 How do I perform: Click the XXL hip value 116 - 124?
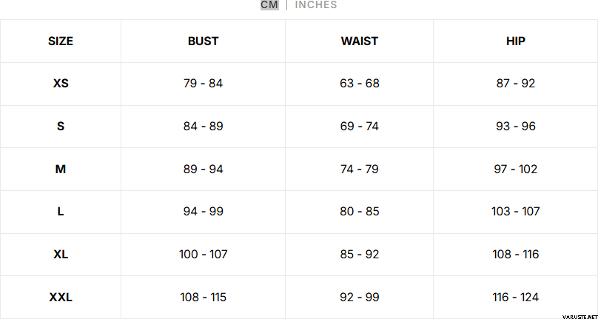click(x=516, y=298)
